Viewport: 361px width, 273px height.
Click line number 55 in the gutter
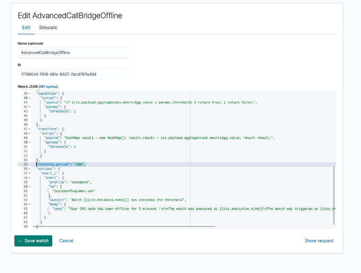coord(26,164)
